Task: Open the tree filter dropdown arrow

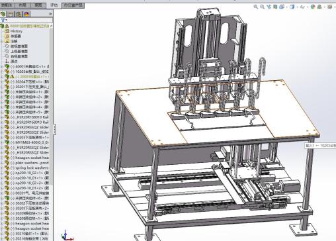Action: click(x=6, y=21)
